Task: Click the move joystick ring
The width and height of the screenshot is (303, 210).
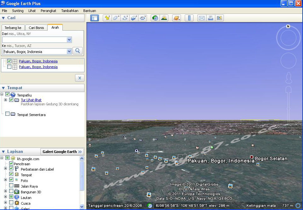Action: 288,61
